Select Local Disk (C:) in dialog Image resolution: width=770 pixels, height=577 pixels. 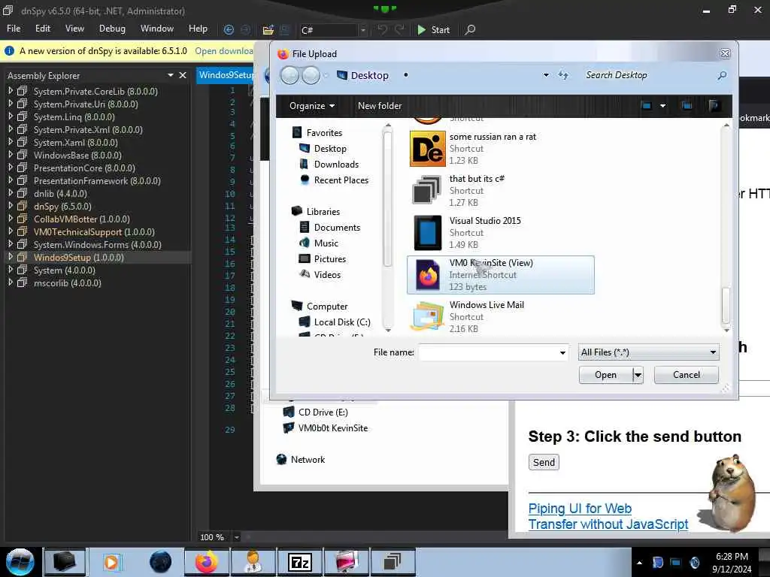pos(342,322)
